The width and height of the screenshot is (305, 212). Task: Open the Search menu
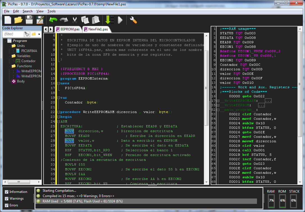click(28, 11)
